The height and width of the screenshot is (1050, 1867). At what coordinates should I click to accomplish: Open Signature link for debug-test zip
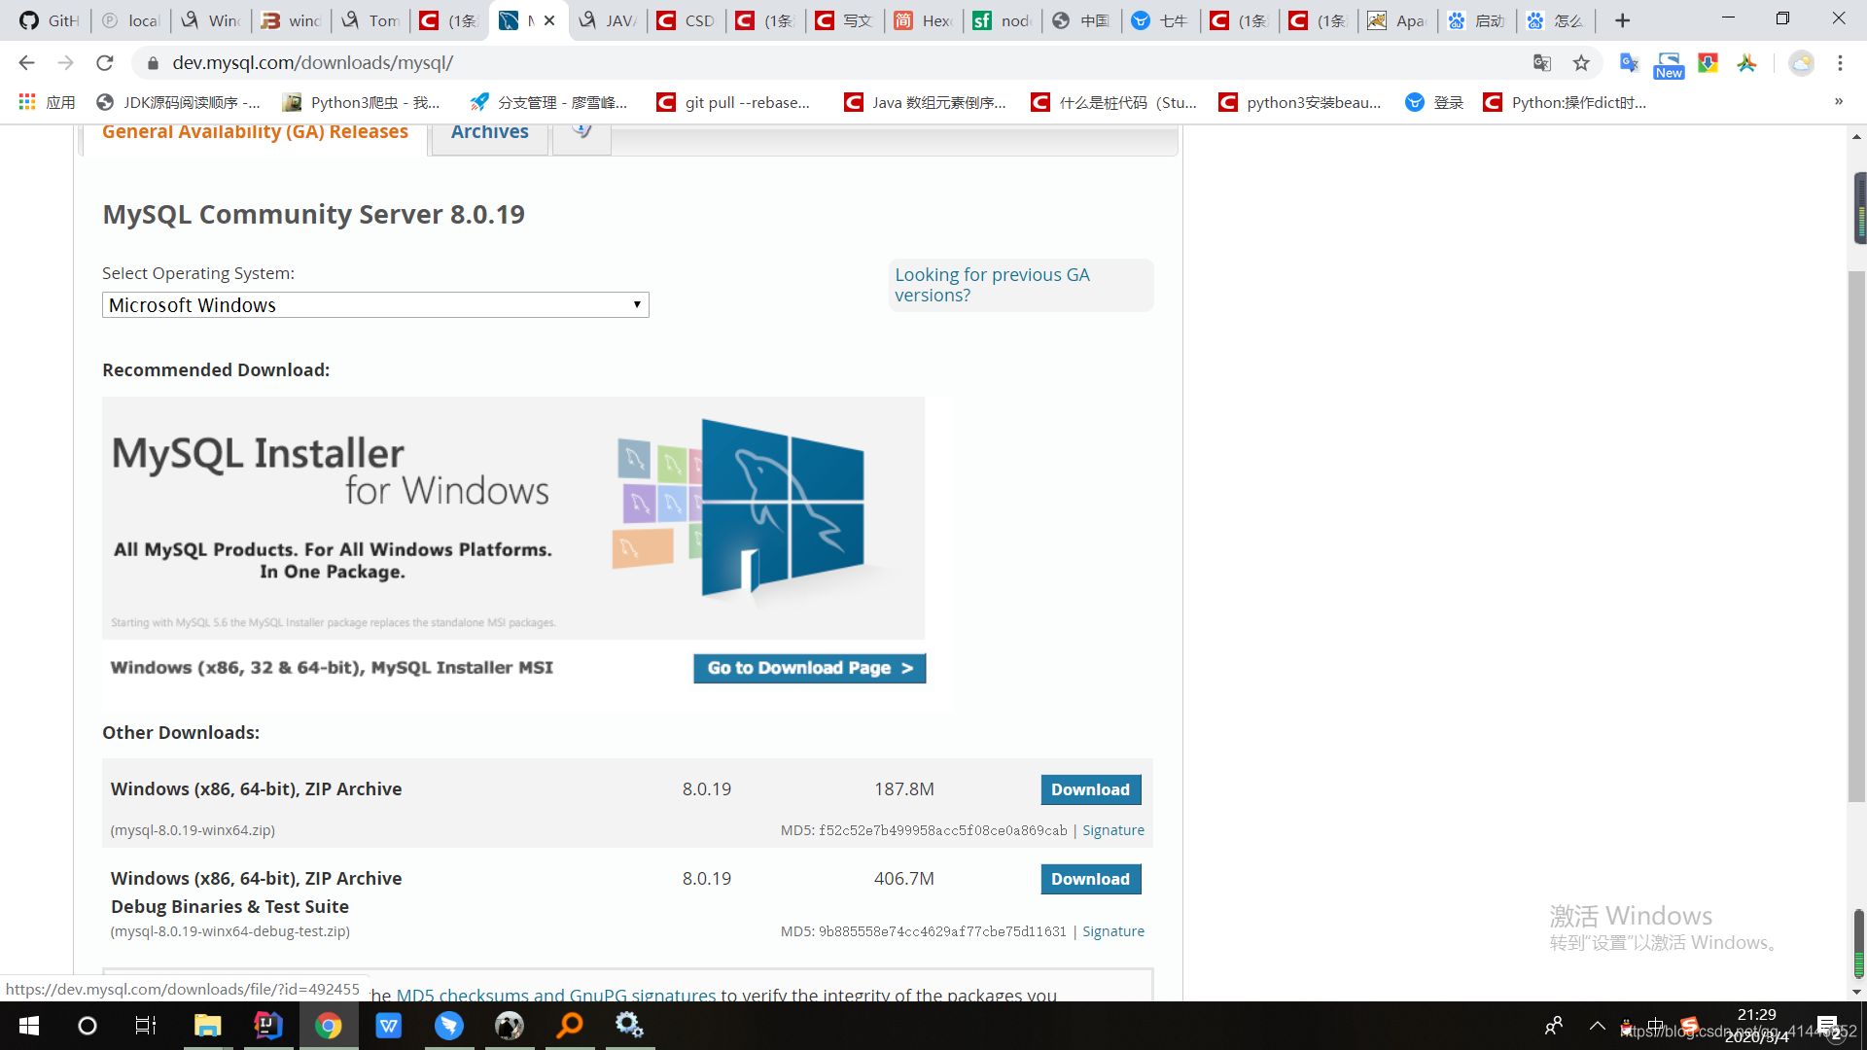tap(1112, 931)
